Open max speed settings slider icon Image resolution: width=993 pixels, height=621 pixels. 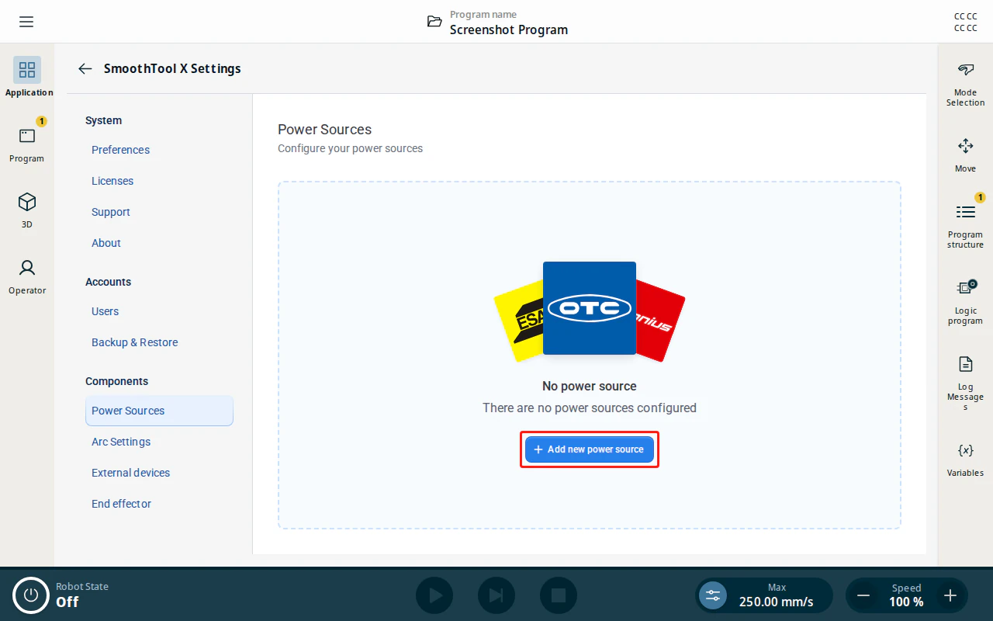713,595
